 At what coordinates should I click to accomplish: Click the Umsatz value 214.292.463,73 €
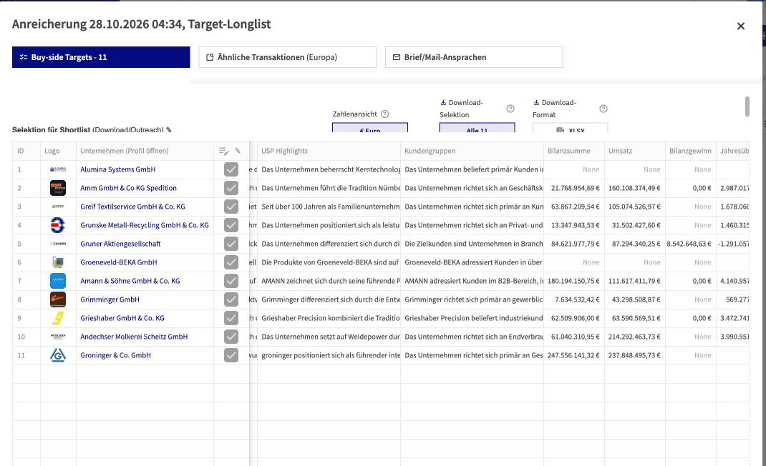pos(634,337)
